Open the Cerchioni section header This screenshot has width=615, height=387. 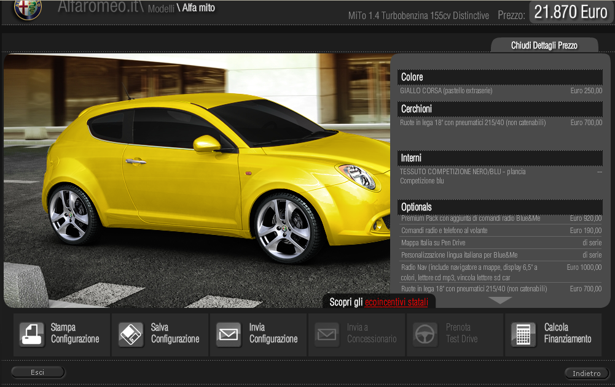pos(500,109)
